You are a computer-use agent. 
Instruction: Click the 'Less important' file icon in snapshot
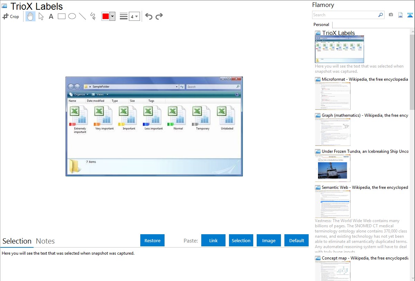pos(152,115)
